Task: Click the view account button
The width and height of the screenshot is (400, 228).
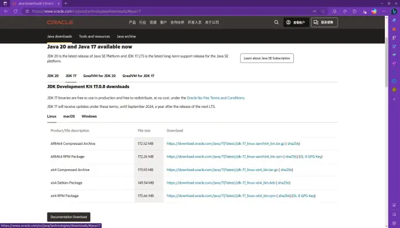Action: (296, 22)
